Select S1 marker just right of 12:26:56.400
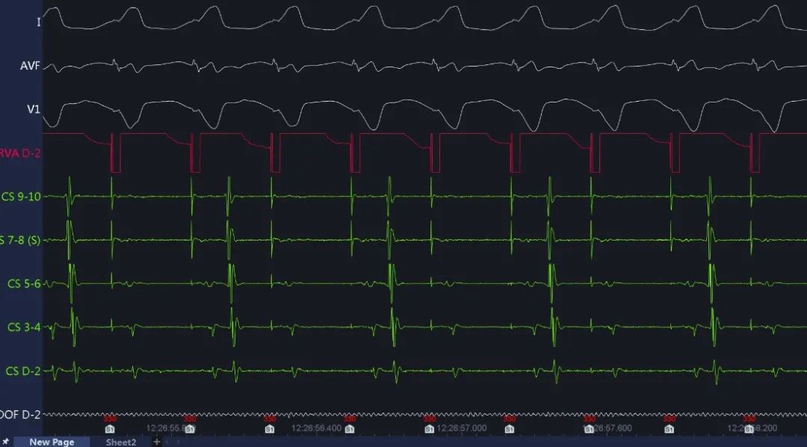Viewport: 807px width, 447px height. point(349,429)
